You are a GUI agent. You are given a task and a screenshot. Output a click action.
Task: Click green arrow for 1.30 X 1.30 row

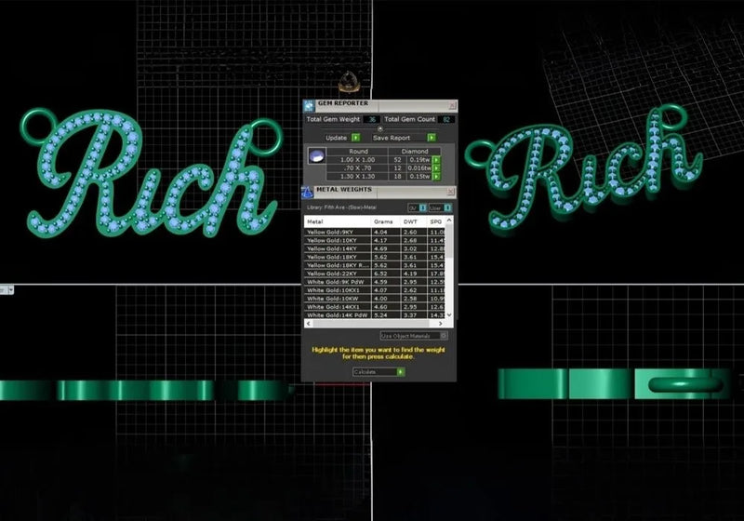pos(436,176)
